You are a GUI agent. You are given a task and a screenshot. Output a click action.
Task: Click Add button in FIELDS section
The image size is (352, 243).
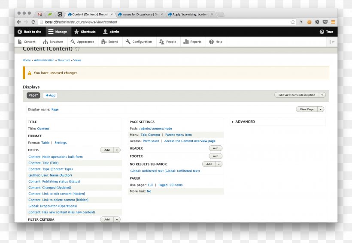107,150
